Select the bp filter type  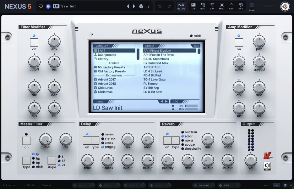(x=36, y=163)
